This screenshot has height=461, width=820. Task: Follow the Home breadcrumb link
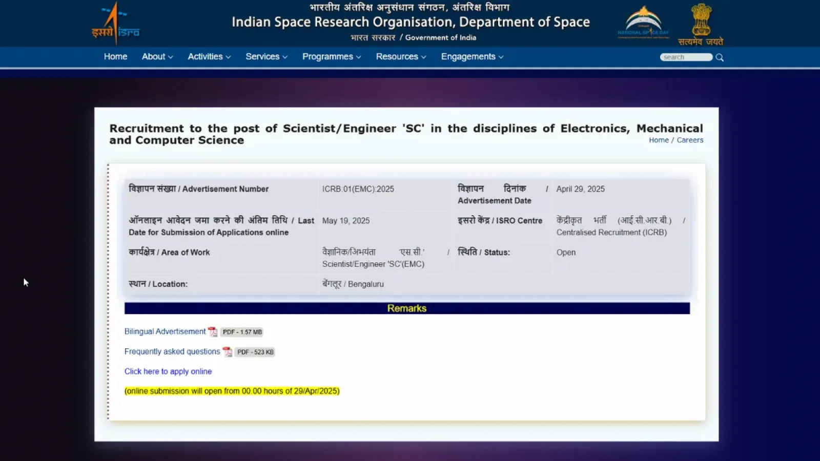pyautogui.click(x=659, y=140)
